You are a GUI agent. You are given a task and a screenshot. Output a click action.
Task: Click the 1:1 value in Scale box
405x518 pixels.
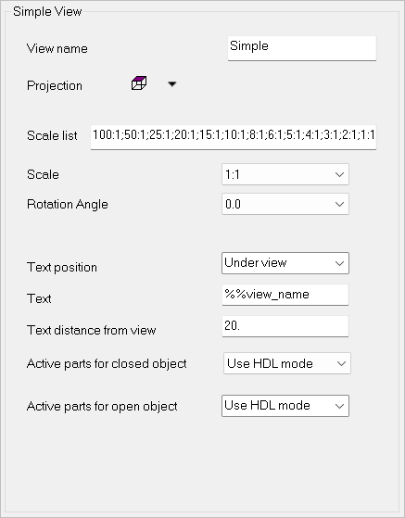233,174
